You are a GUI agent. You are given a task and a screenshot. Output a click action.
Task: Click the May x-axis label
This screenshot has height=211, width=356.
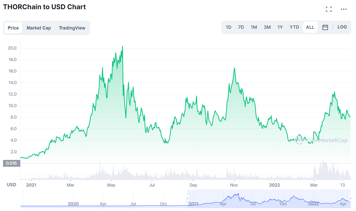click(x=111, y=185)
